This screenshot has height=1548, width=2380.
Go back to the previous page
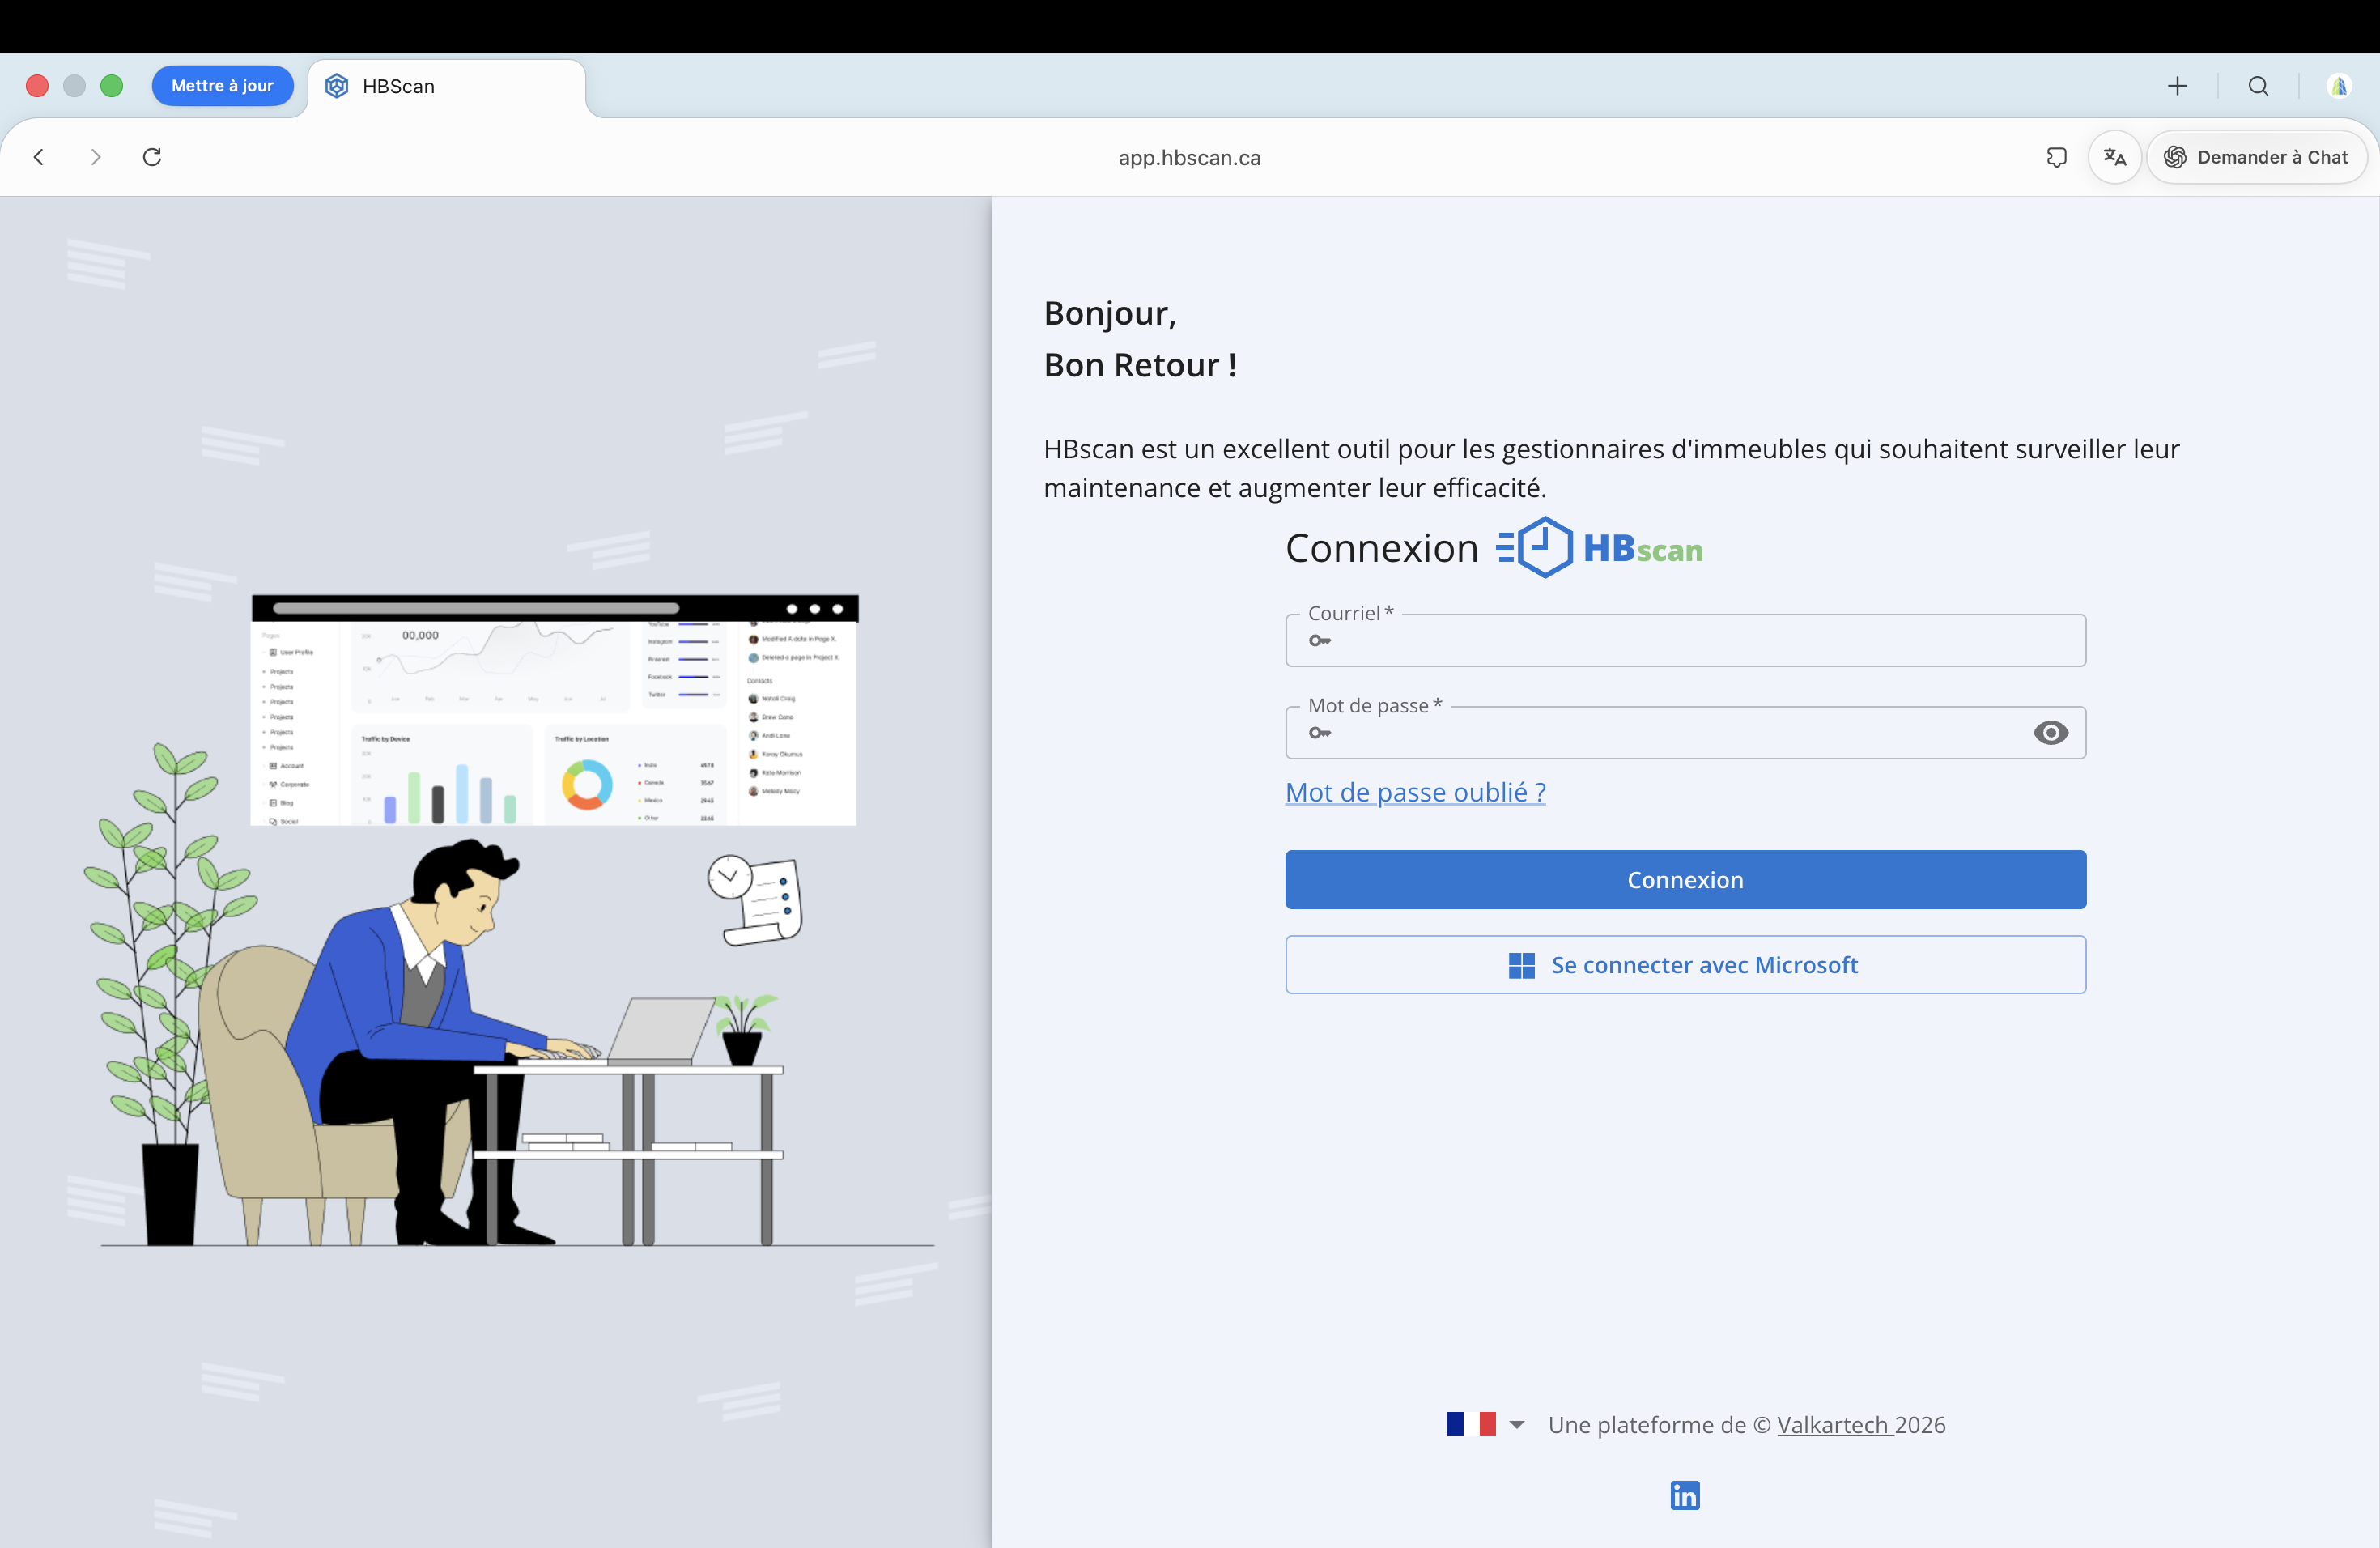tap(39, 157)
